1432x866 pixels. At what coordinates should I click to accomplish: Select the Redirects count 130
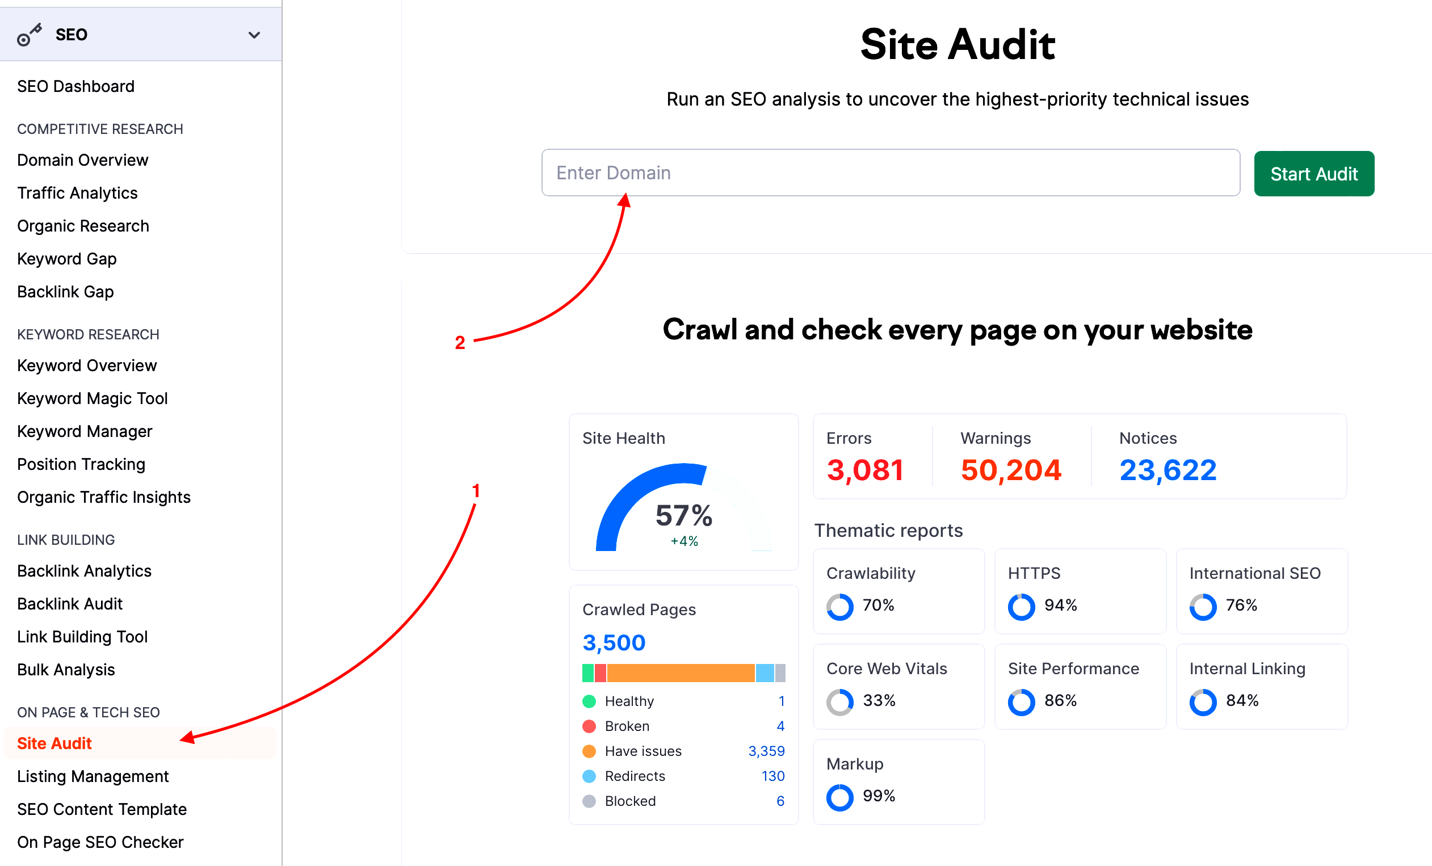[772, 776]
